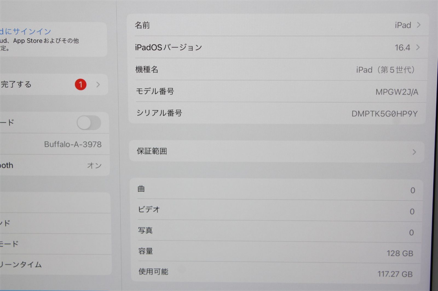Tap the 完了する text
Screen dimensions: 438x291
[x=16, y=84]
